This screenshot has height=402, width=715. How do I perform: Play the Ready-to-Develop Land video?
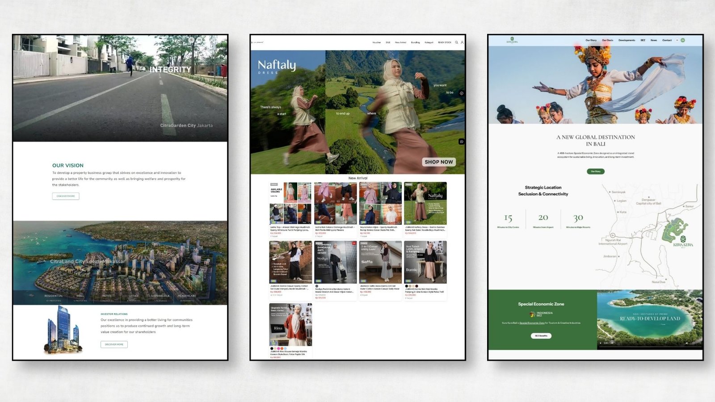tap(600, 343)
